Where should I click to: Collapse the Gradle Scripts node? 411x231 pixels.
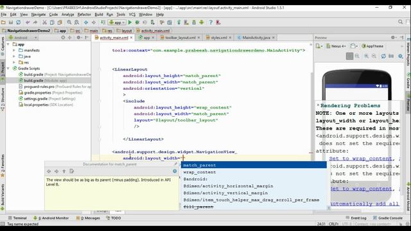[x=8, y=69]
